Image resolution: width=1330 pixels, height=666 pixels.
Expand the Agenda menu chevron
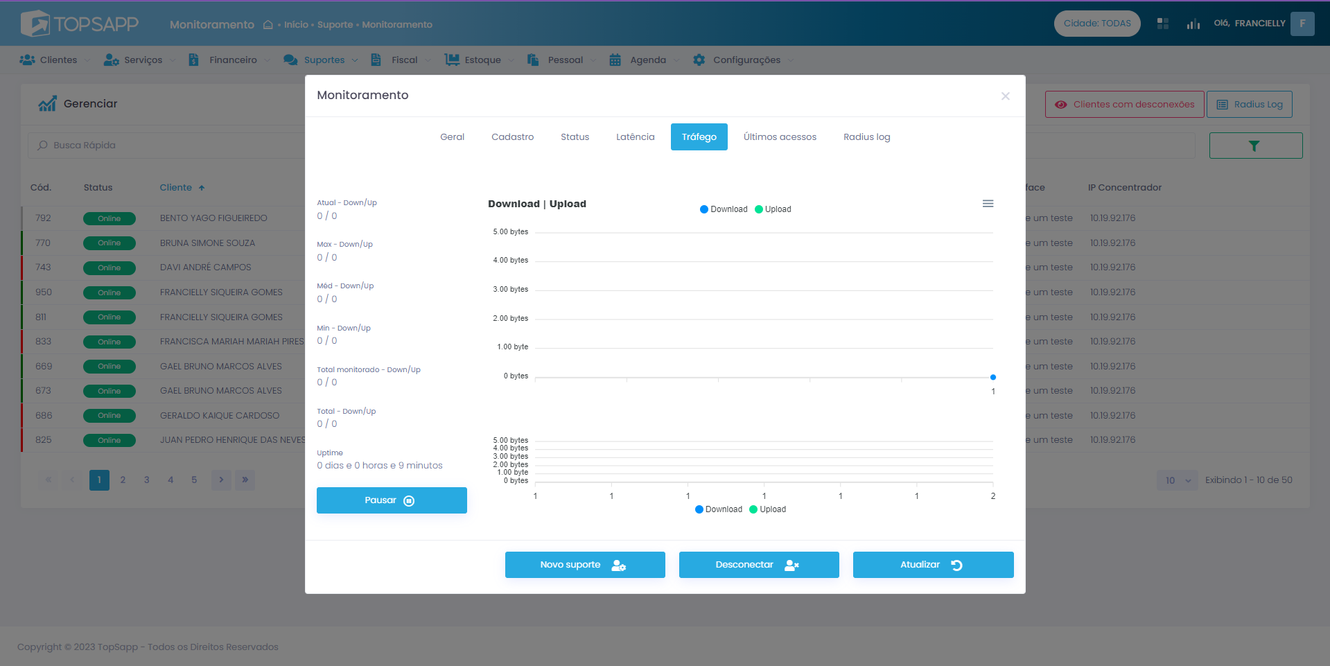tap(676, 60)
